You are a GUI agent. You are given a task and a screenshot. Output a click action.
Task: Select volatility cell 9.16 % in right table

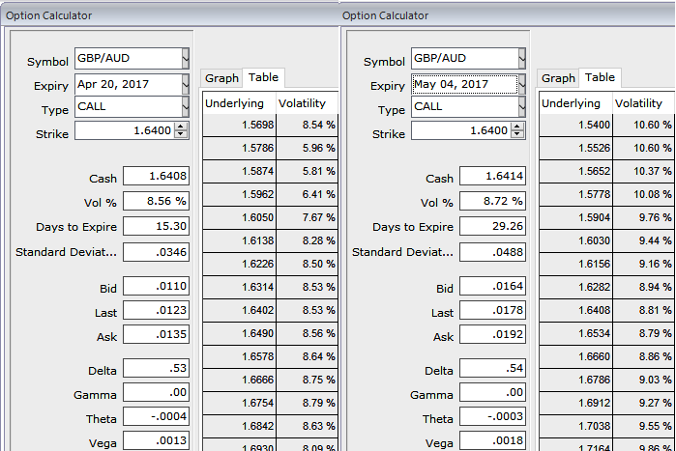(x=643, y=265)
